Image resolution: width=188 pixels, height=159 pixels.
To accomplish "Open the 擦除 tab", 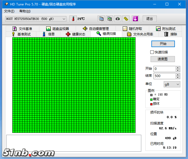I will coord(171,34).
